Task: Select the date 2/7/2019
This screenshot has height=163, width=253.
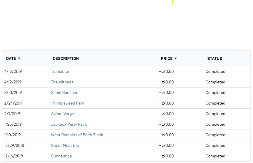Action: (12, 114)
